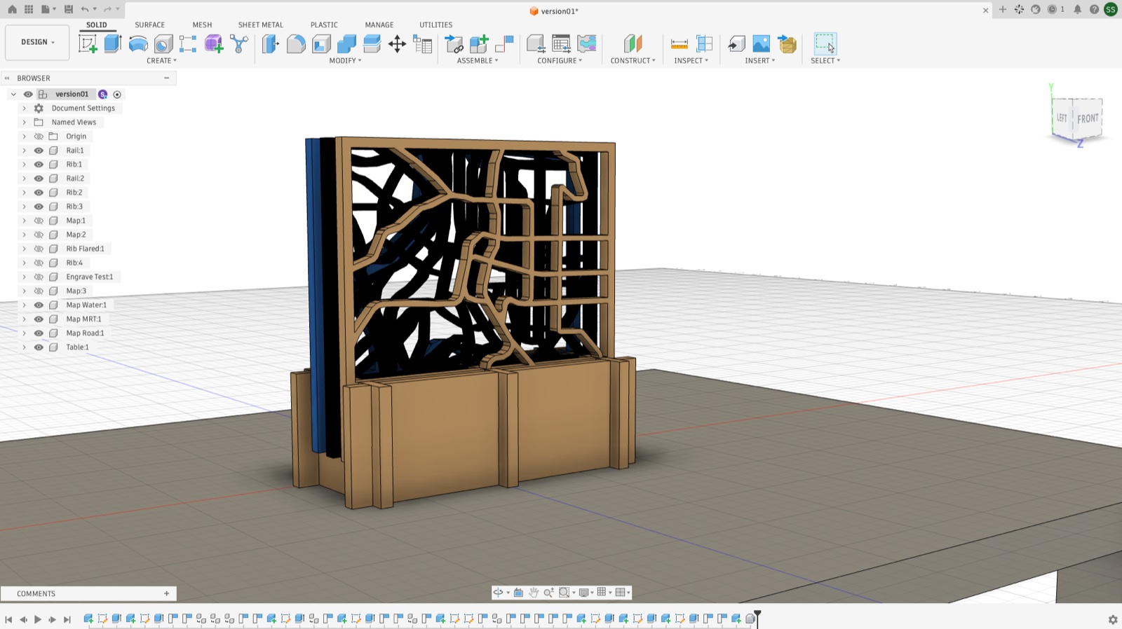Select the Joint tool in Assemble
The height and width of the screenshot is (629, 1122).
pyautogui.click(x=504, y=44)
